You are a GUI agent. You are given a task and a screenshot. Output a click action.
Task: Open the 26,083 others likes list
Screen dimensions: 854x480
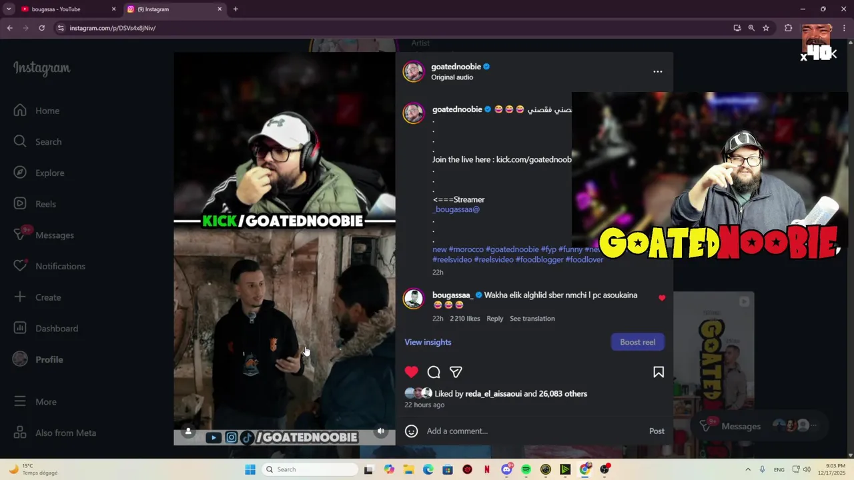coord(563,394)
